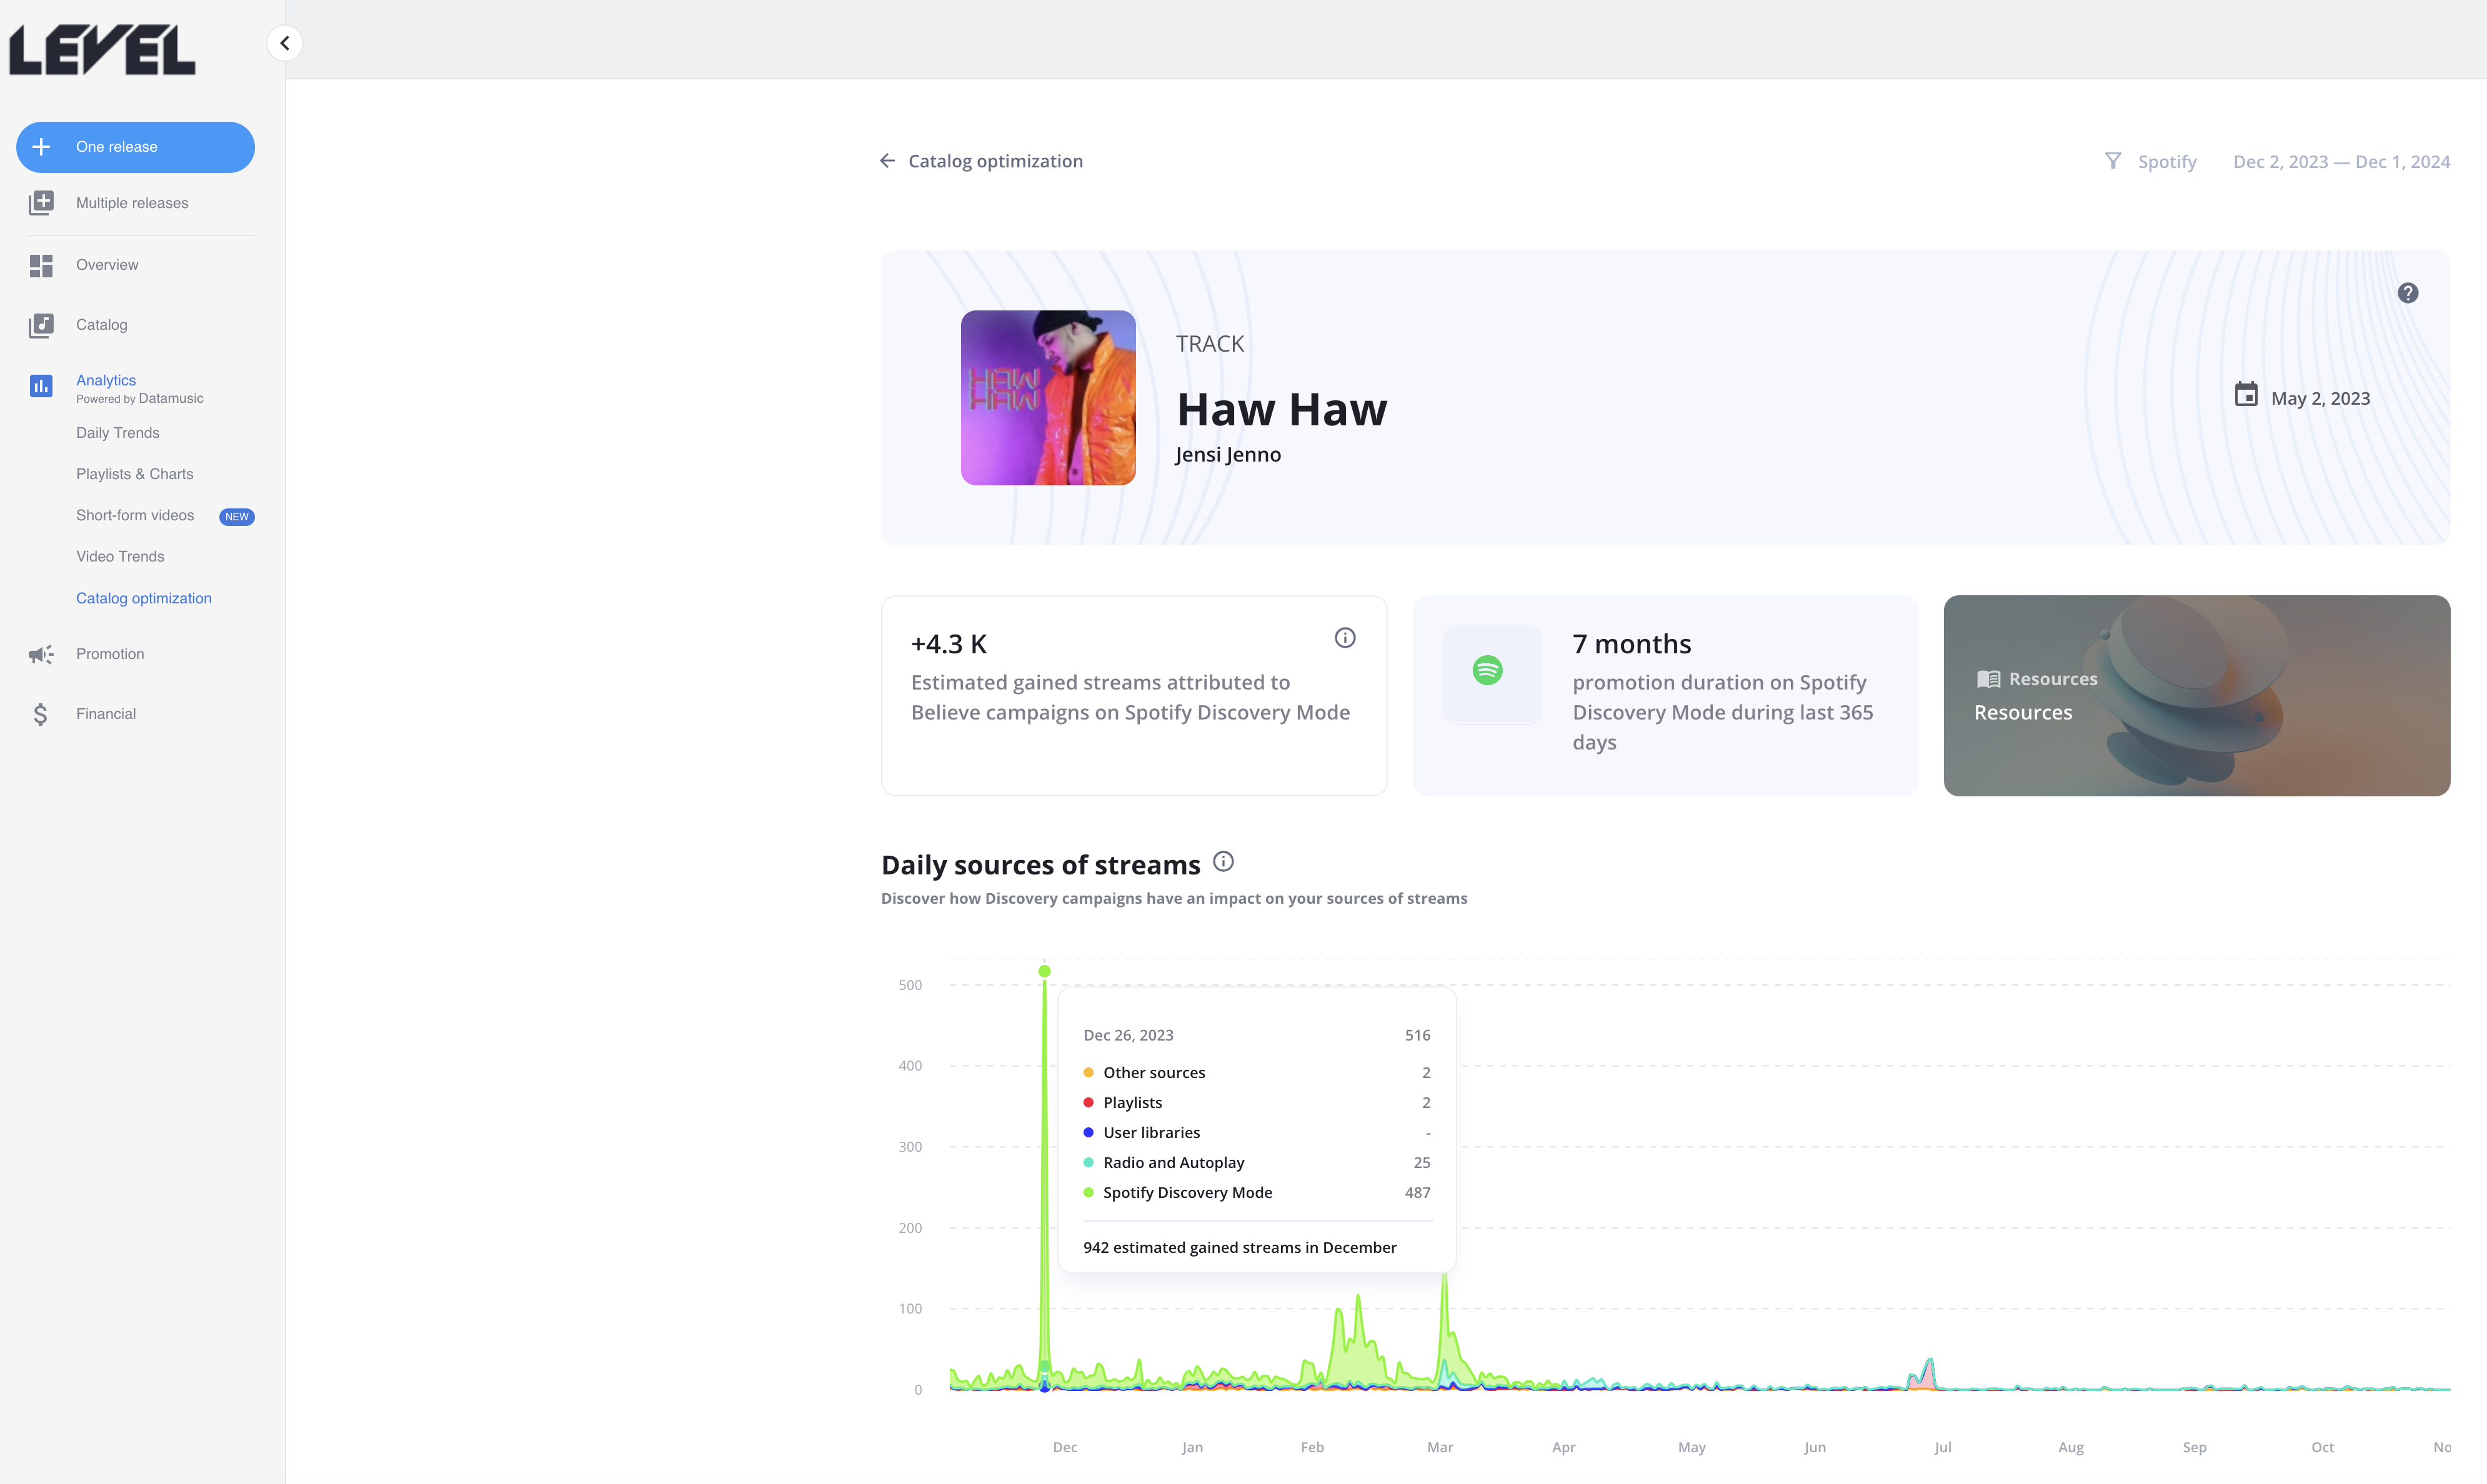Click the One release plus button
Screen dimensions: 2487x1484
[x=135, y=147]
